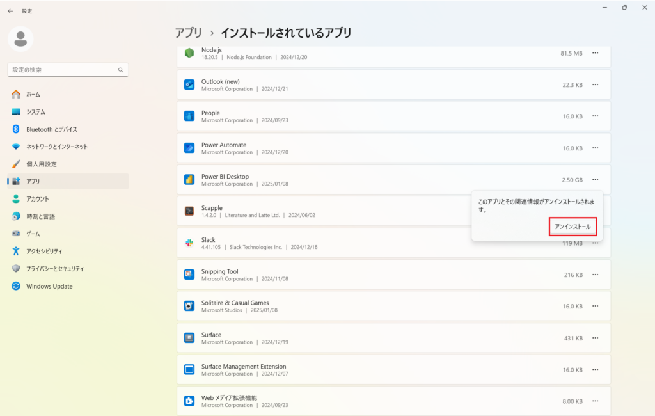
Task: Click the Power BI Desktop name text
Action: (225, 177)
